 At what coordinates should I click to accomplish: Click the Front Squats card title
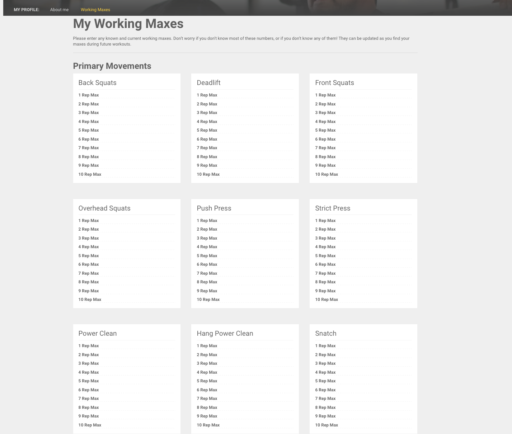click(334, 83)
